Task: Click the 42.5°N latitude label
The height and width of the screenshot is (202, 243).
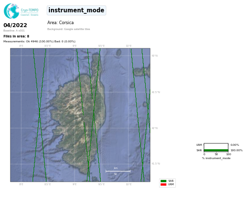Action: [x=156, y=92]
